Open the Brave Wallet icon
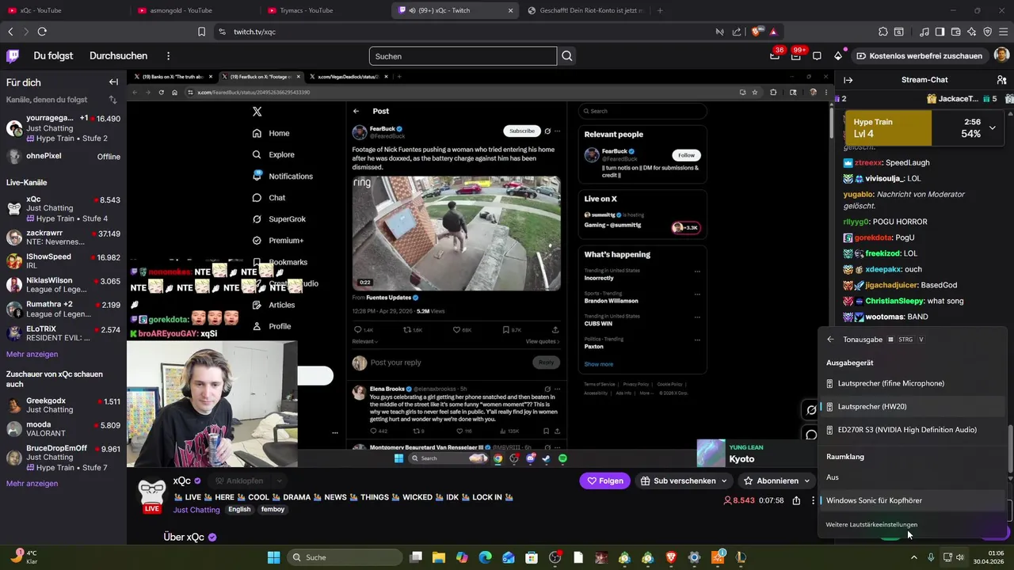Viewport: 1014px width, 570px height. click(956, 32)
